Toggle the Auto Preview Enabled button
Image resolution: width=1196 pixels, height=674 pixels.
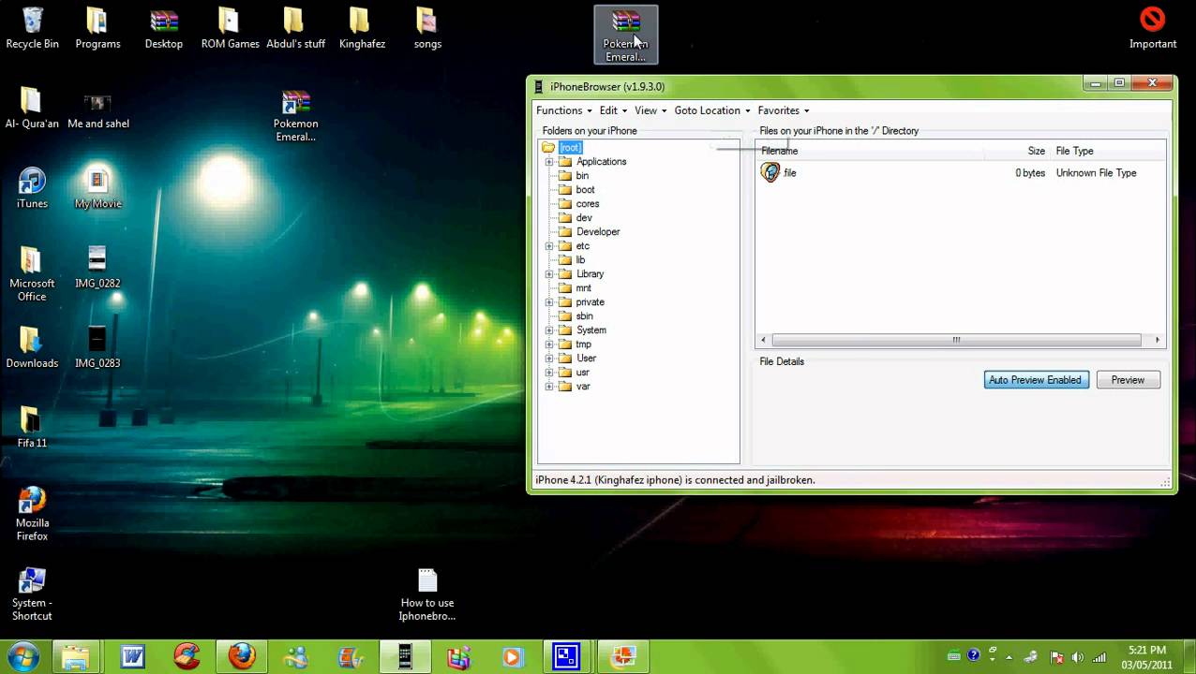tap(1036, 380)
